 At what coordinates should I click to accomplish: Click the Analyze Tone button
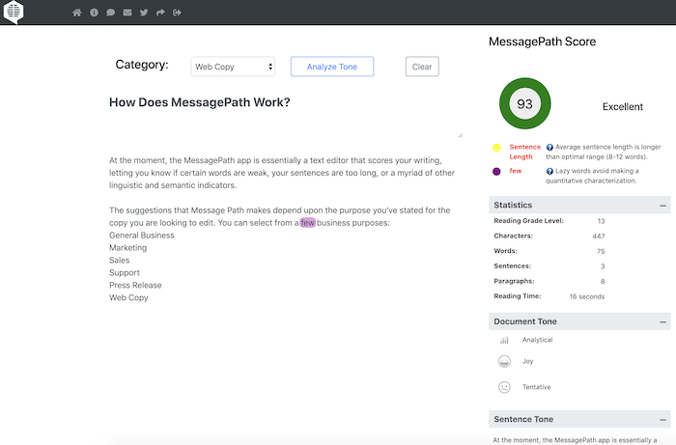(x=332, y=67)
